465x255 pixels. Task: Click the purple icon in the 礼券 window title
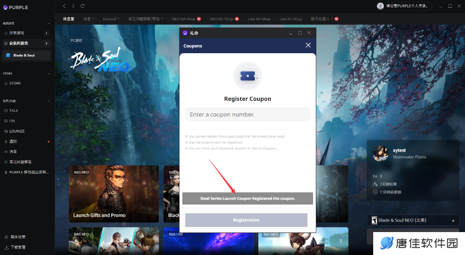[185, 33]
